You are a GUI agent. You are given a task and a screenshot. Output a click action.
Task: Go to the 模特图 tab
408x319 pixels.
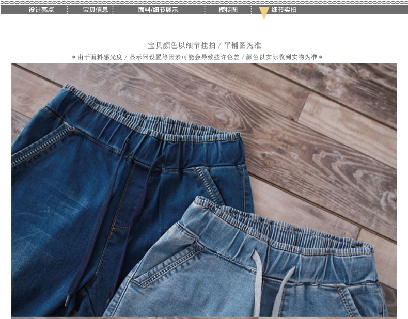[x=228, y=10]
